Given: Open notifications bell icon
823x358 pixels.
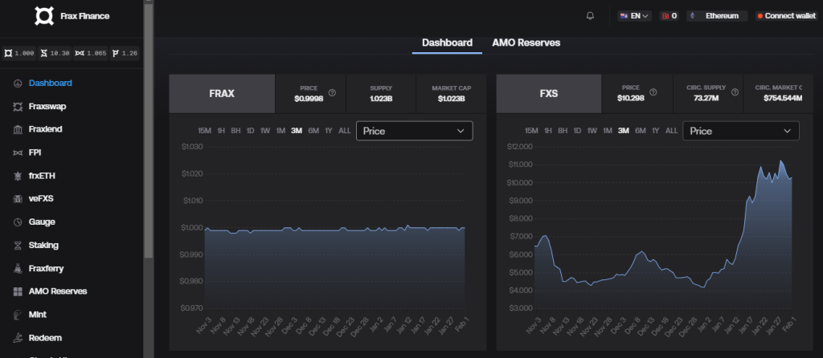Looking at the screenshot, I should point(590,16).
